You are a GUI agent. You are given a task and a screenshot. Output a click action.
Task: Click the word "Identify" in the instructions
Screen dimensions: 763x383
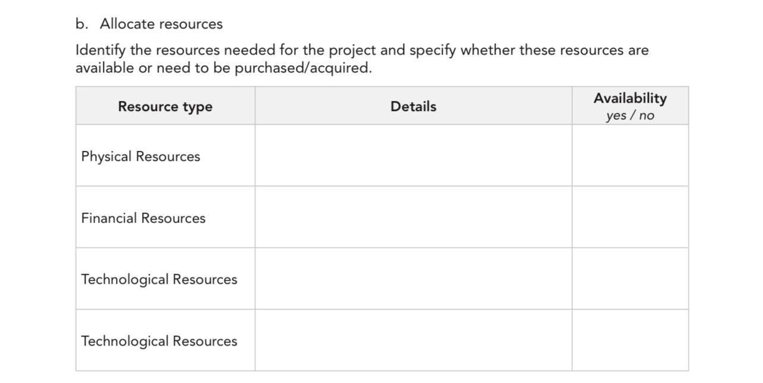pyautogui.click(x=100, y=50)
